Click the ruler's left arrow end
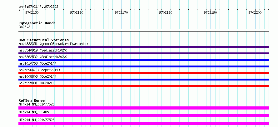The height and width of the screenshot is (127, 278). pyautogui.click(x=19, y=10)
